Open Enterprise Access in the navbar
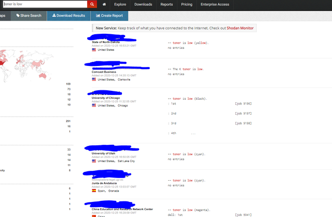The image size is (332, 217). point(215,4)
